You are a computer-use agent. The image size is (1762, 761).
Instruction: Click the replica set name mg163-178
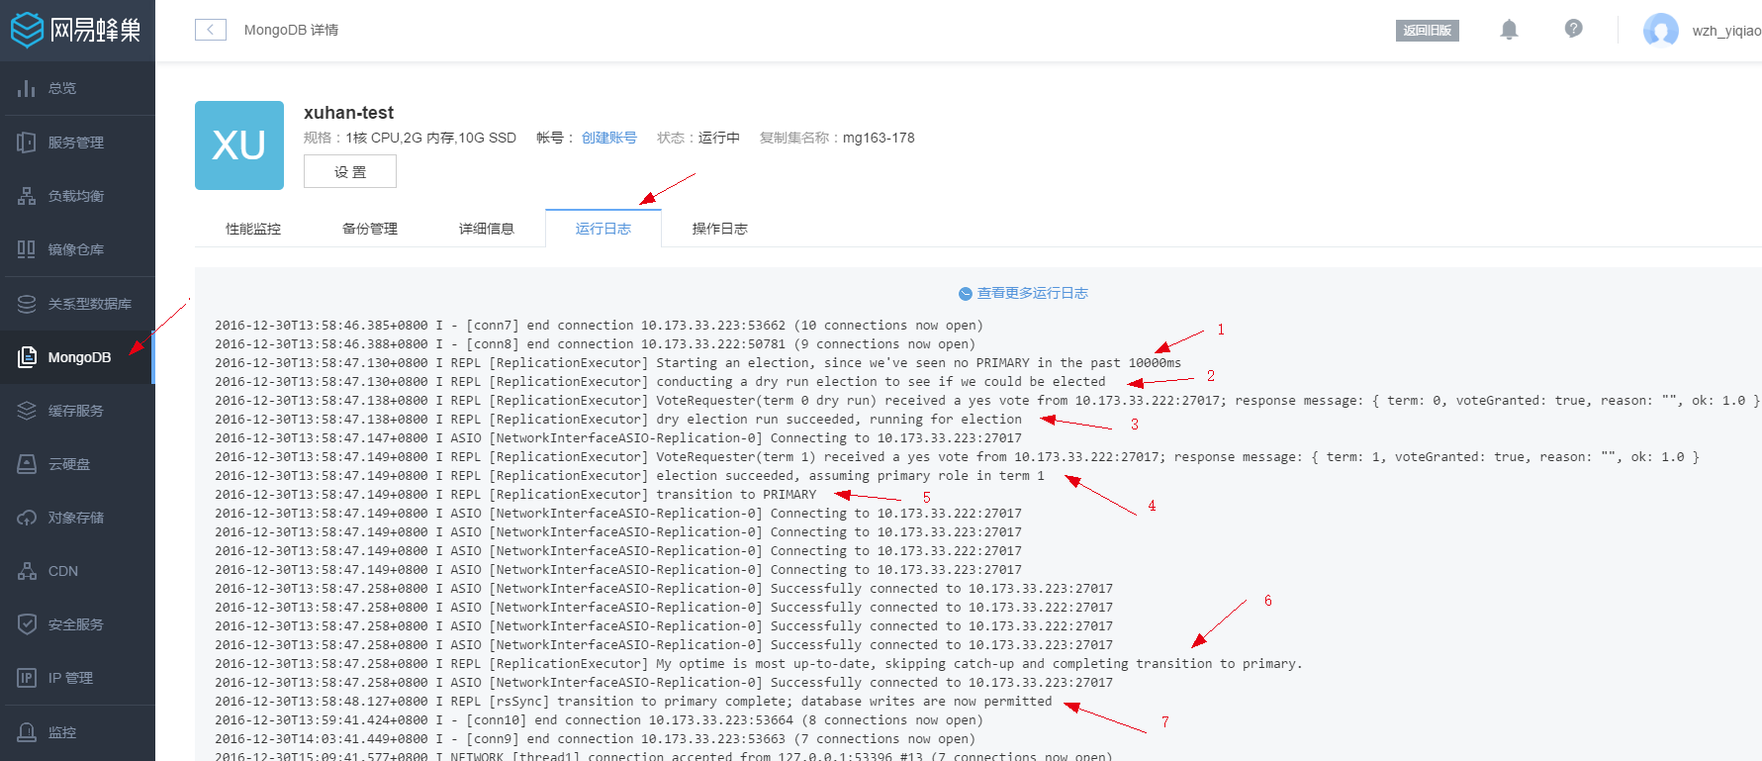click(879, 138)
